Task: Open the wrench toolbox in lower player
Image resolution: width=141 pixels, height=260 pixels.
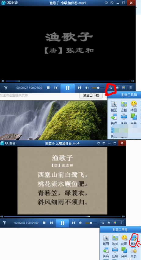Action: pyautogui.click(x=103, y=223)
